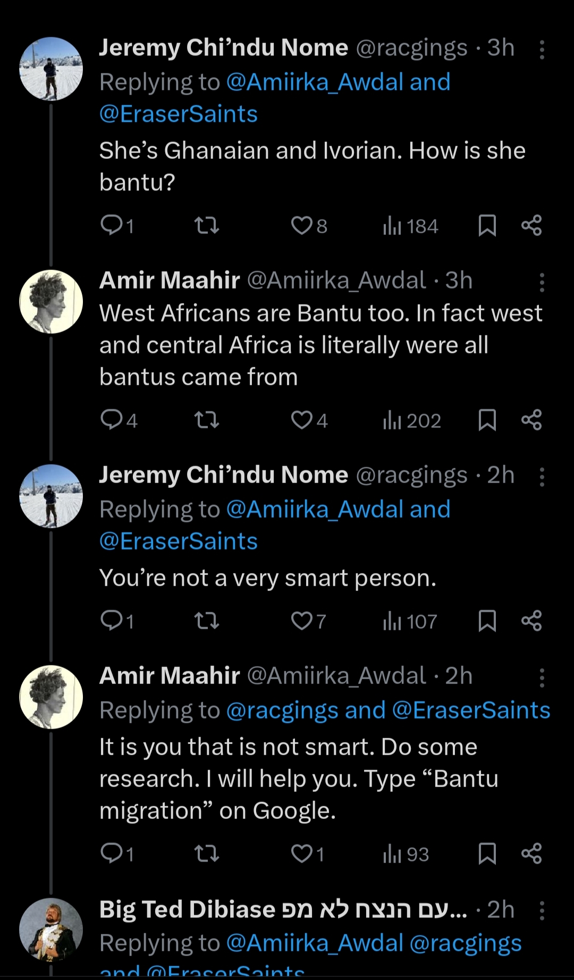Like the "She's Ghanaian and Ivorian" tweet
This screenshot has width=574, height=980.
[302, 226]
